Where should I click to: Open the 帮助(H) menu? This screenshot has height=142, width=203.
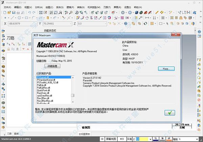point(138,7)
